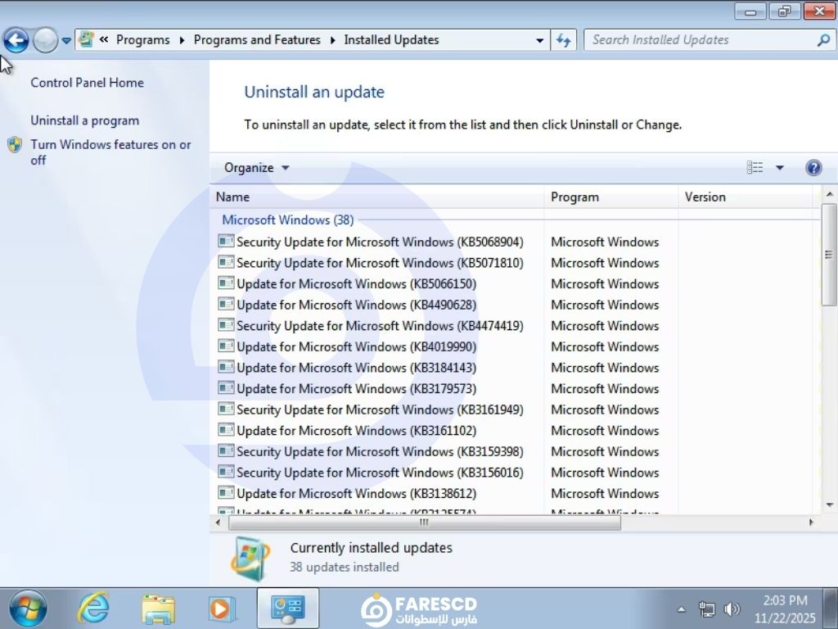
Task: Open the Control Panel Home link
Action: 87,83
